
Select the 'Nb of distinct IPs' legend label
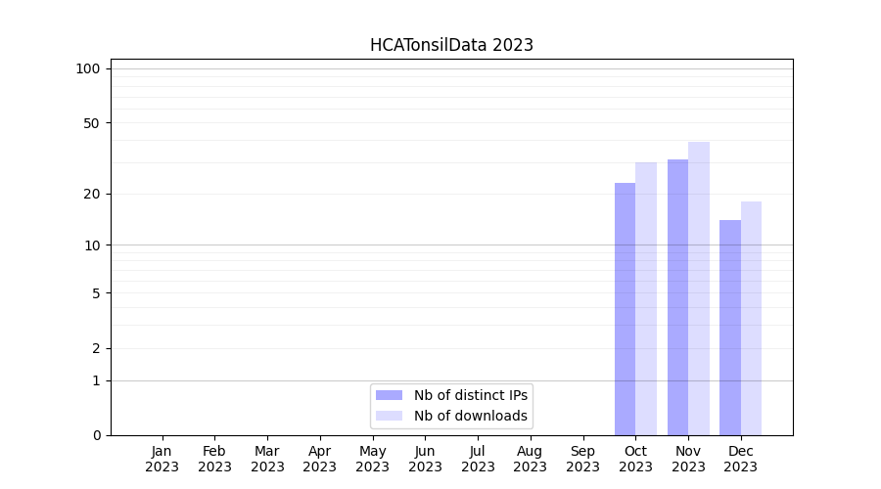point(470,395)
